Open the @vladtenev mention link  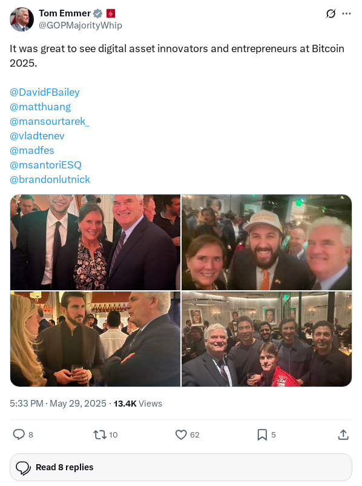(x=37, y=136)
